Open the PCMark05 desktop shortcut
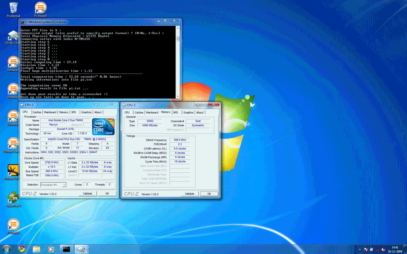 pyautogui.click(x=41, y=10)
